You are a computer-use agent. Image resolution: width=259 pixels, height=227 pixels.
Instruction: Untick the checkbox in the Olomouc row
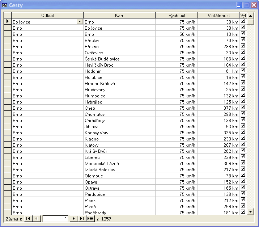pyautogui.click(x=243, y=175)
